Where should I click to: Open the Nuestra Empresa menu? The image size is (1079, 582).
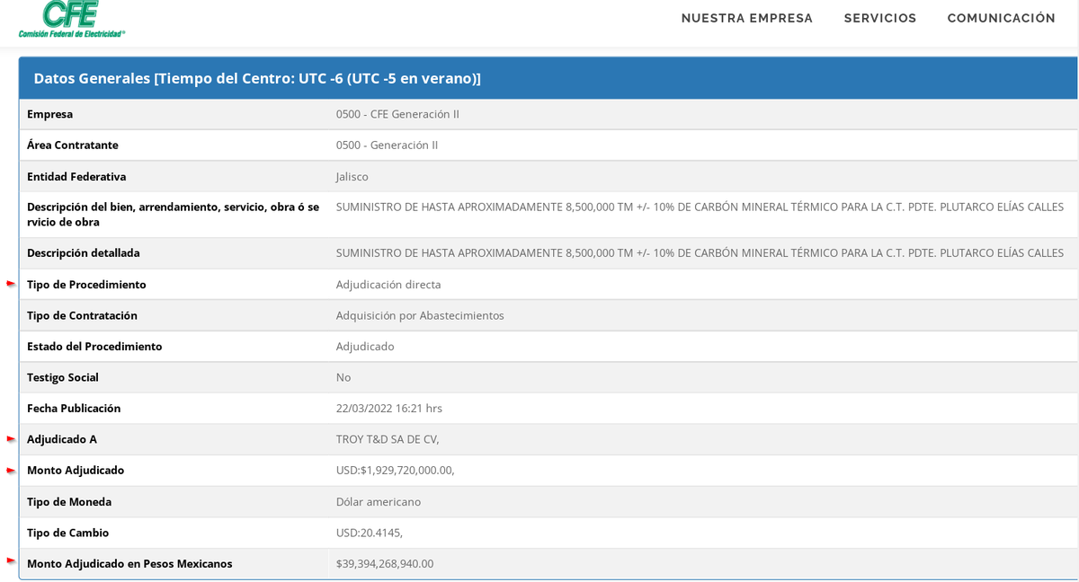(x=746, y=18)
